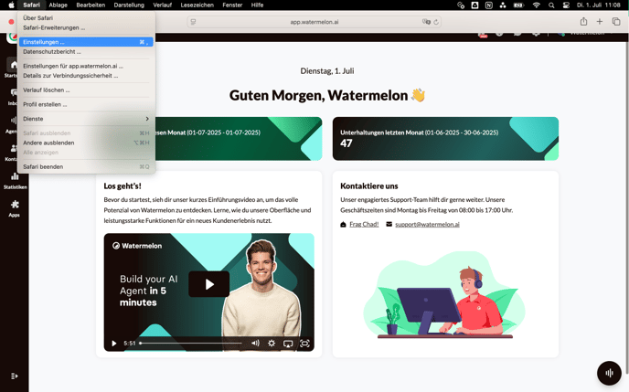Screen dimensions: 629x392
Task: Toggle the video volume speaker icon
Action: 255,343
